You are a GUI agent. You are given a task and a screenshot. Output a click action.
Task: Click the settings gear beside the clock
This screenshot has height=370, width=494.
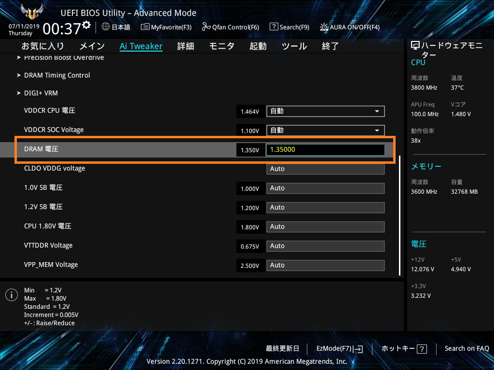[x=86, y=25]
